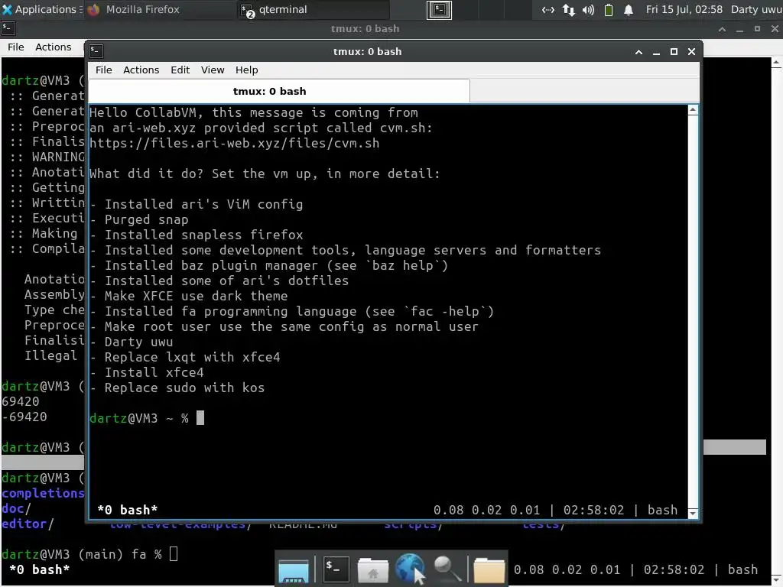Image resolution: width=783 pixels, height=587 pixels.
Task: Minimize the front tmux window
Action: [x=656, y=52]
